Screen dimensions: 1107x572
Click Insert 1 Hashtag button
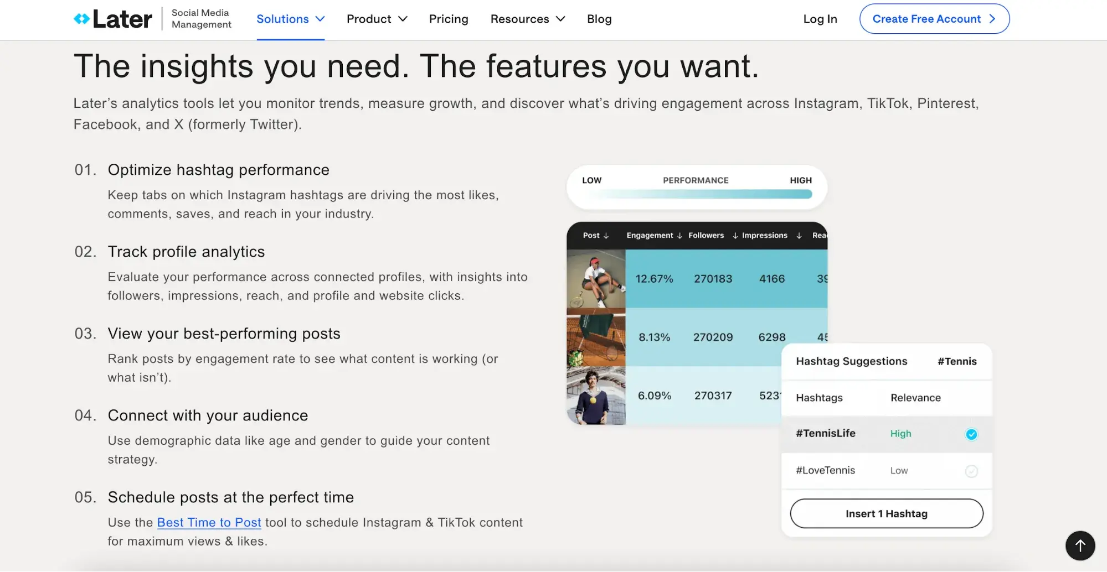pyautogui.click(x=886, y=513)
